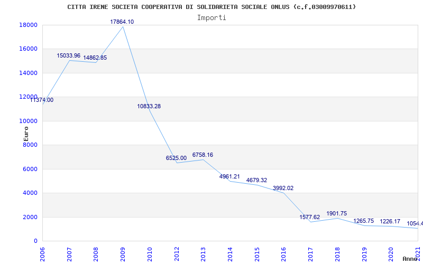The height and width of the screenshot is (264, 423).
Task: Select the 1265.75 data label
Action: click(364, 221)
